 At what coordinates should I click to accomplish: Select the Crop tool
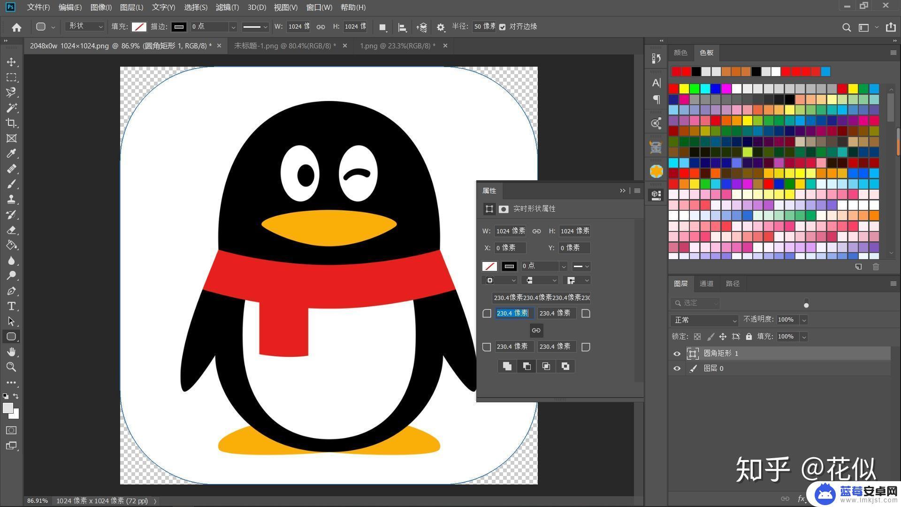[11, 123]
